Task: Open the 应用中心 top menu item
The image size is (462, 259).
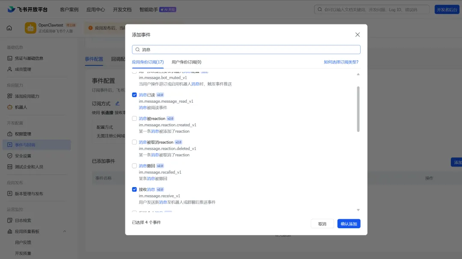Action: pos(95,9)
